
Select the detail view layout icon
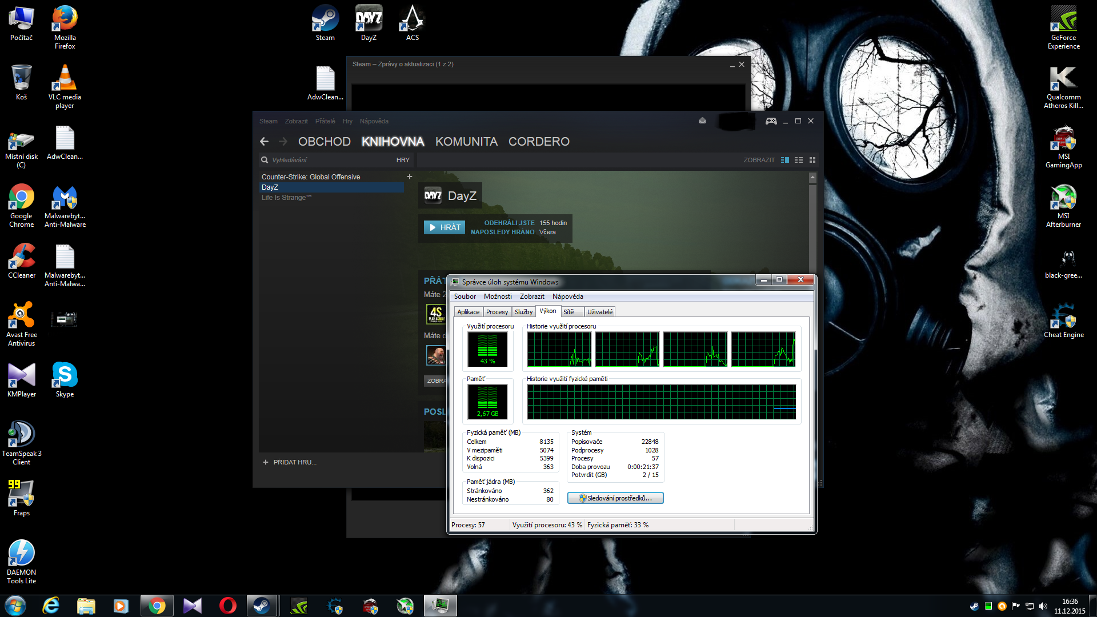(785, 161)
